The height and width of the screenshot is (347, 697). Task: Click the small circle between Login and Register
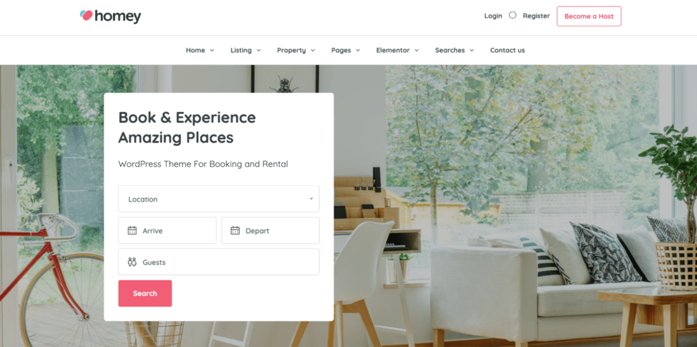(x=513, y=15)
